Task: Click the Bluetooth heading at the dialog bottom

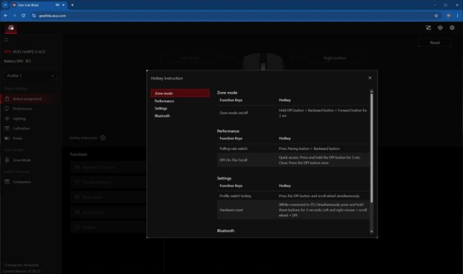Action: [225, 231]
